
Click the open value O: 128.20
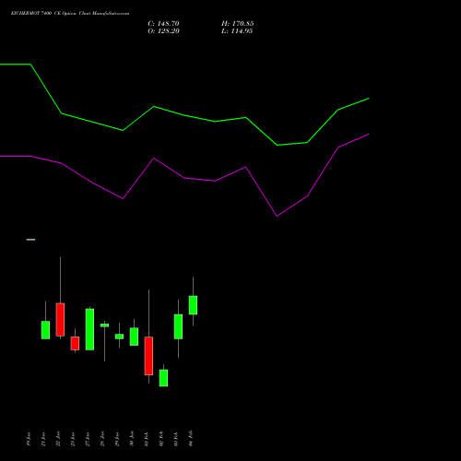pos(163,31)
